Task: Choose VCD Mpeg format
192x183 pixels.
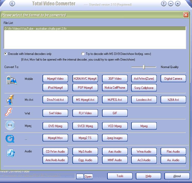Action: coord(115,126)
